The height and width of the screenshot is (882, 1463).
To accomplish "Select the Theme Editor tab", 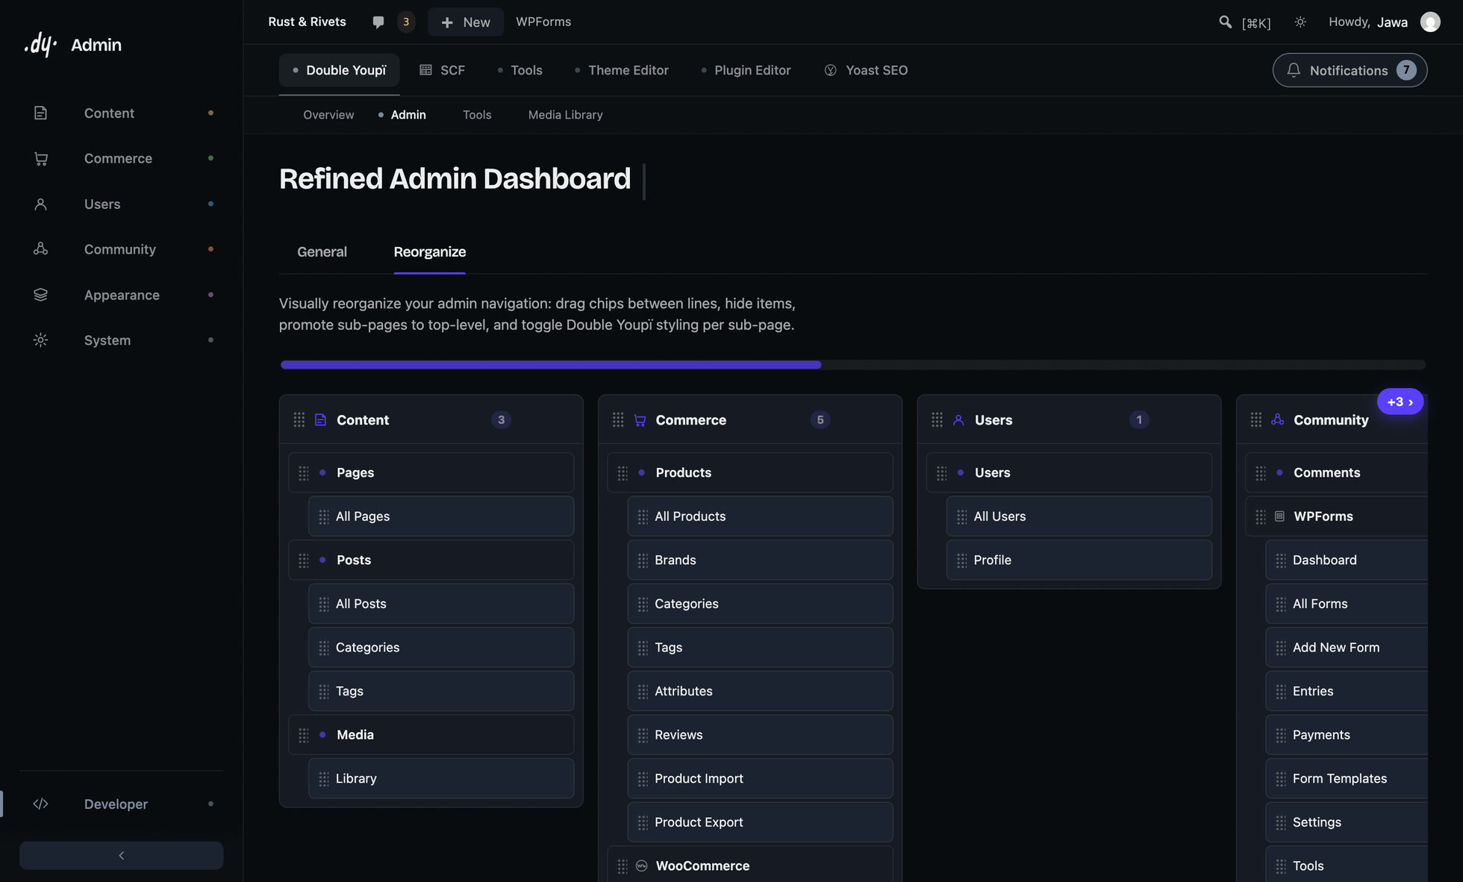I will 622,70.
